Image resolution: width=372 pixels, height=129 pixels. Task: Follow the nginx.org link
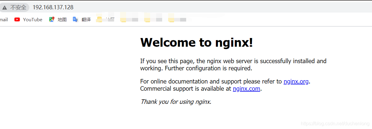tap(296, 81)
